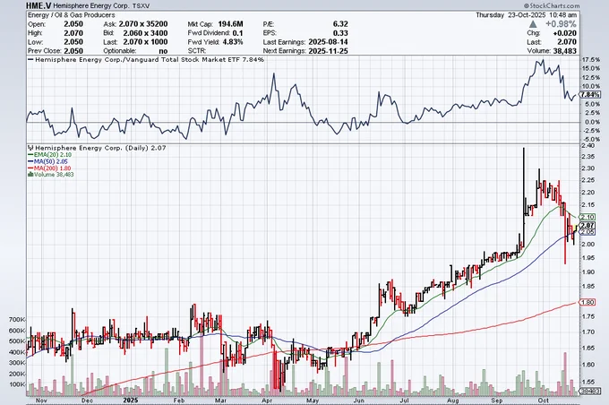The height and width of the screenshot is (405, 609).
Task: Click the Aug label on time axis
Action: (452, 401)
